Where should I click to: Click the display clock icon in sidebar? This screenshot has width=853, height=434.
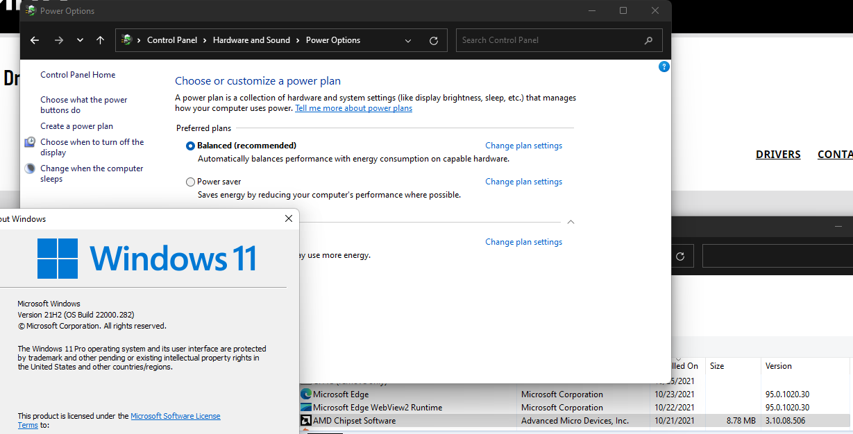point(30,142)
